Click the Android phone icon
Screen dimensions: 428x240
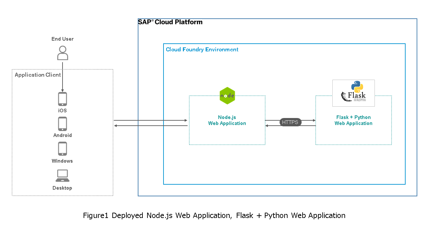coord(63,124)
